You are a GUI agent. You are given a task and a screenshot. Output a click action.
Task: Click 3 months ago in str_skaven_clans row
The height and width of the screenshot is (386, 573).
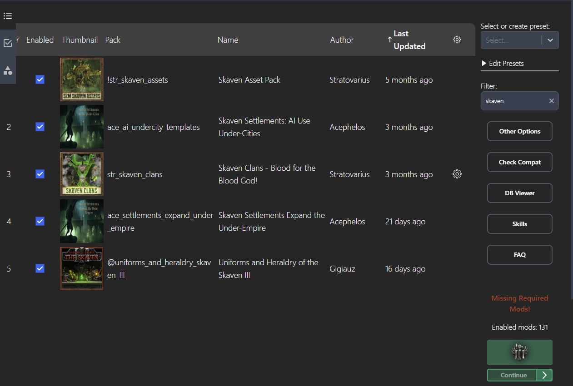409,174
